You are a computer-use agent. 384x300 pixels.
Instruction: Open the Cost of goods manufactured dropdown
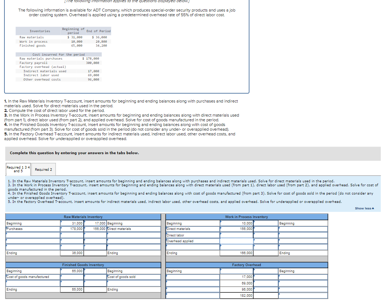[x=33, y=277]
